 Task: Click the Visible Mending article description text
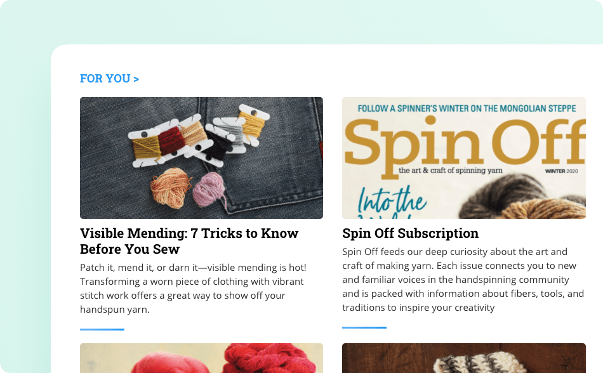[x=194, y=289]
